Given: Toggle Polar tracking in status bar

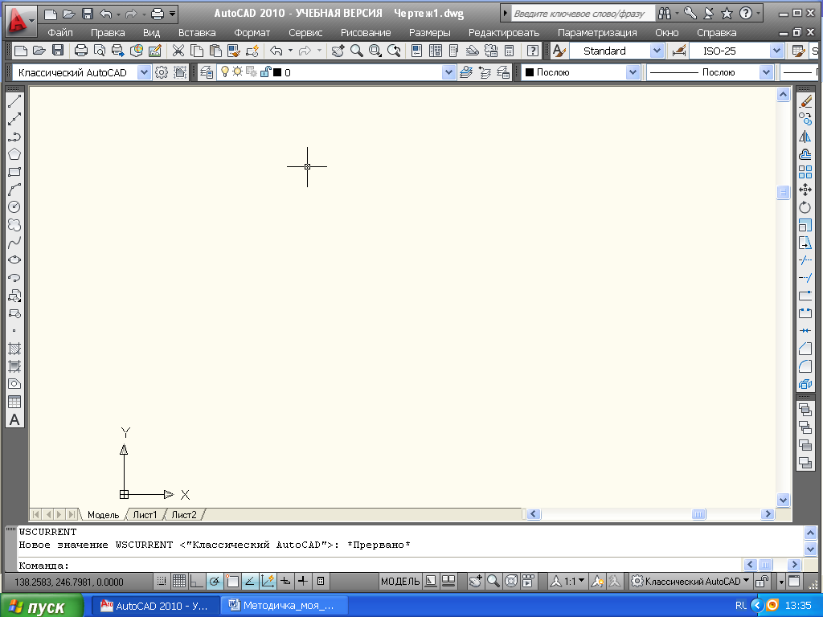Looking at the screenshot, I should [x=215, y=582].
